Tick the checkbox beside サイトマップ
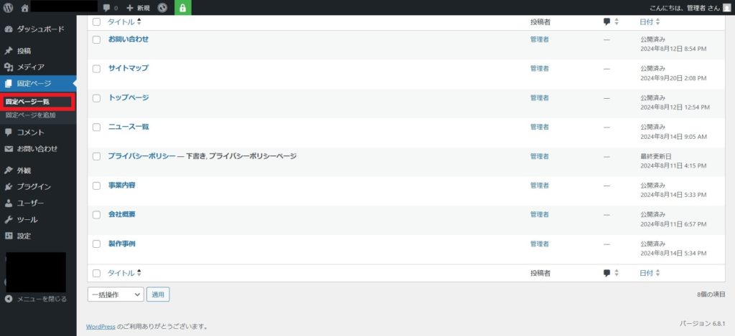 [x=97, y=69]
